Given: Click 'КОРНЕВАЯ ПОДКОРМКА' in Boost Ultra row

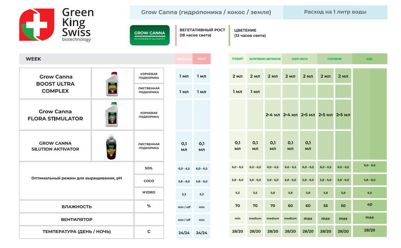Looking at the screenshot, I should (149, 76).
